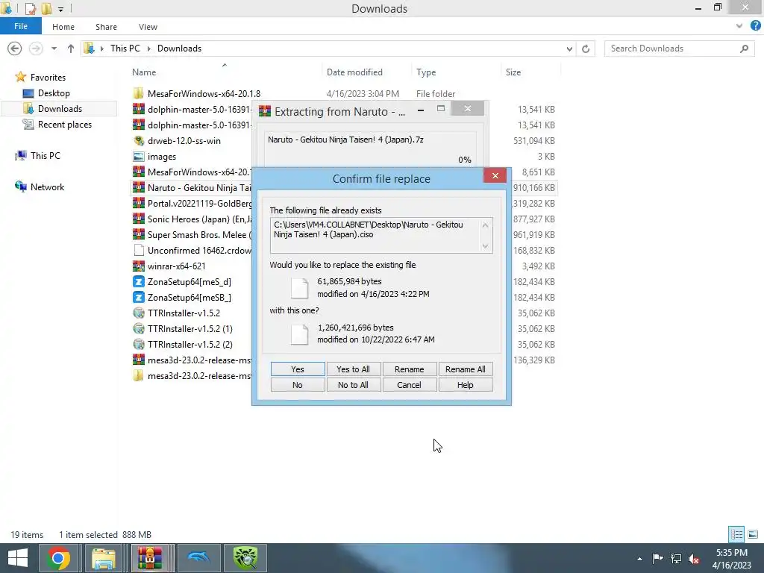Select This PC in the address breadcrumb
Image resolution: width=764 pixels, height=573 pixels.
[125, 48]
